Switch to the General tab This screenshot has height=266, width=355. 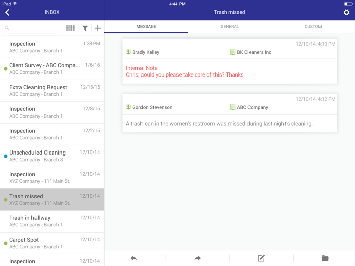point(229,27)
